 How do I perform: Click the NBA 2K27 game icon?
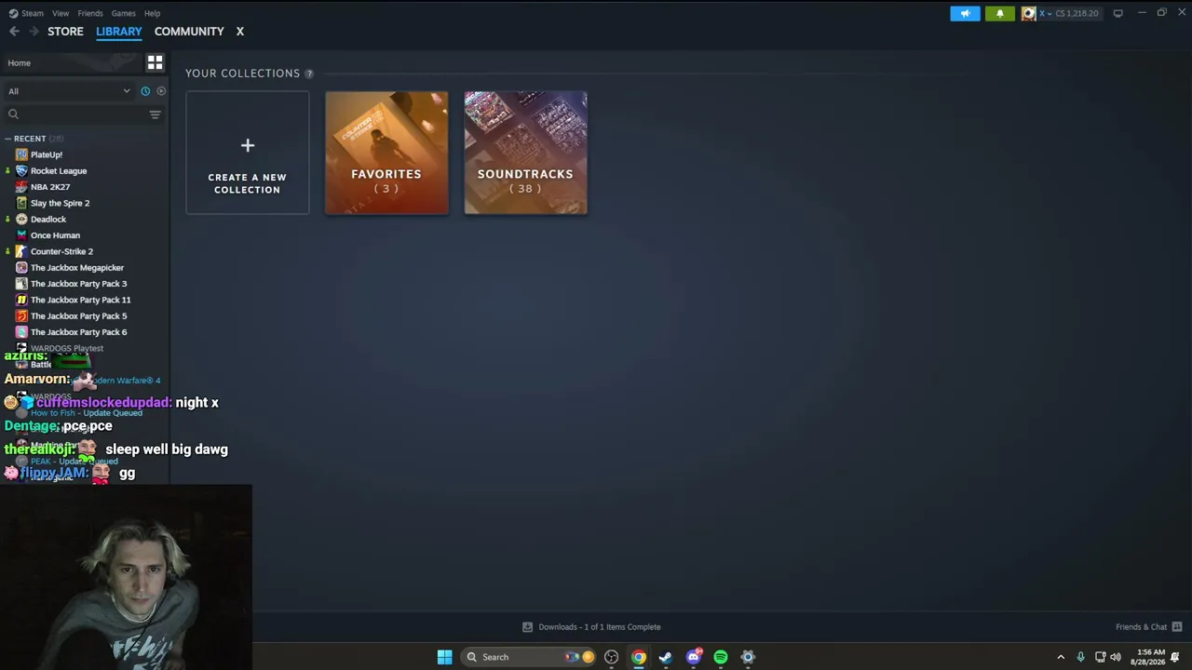click(21, 187)
